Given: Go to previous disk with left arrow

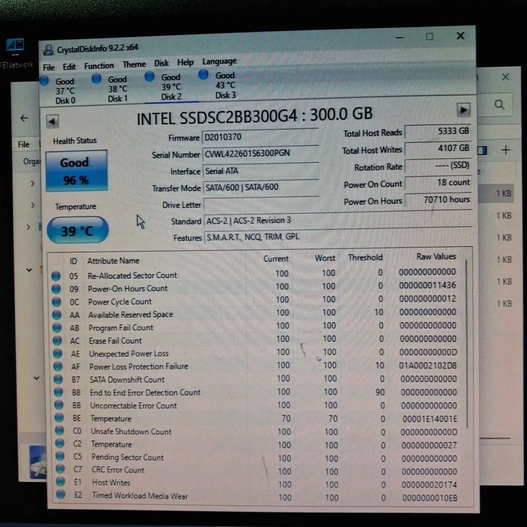Looking at the screenshot, I should pyautogui.click(x=52, y=121).
